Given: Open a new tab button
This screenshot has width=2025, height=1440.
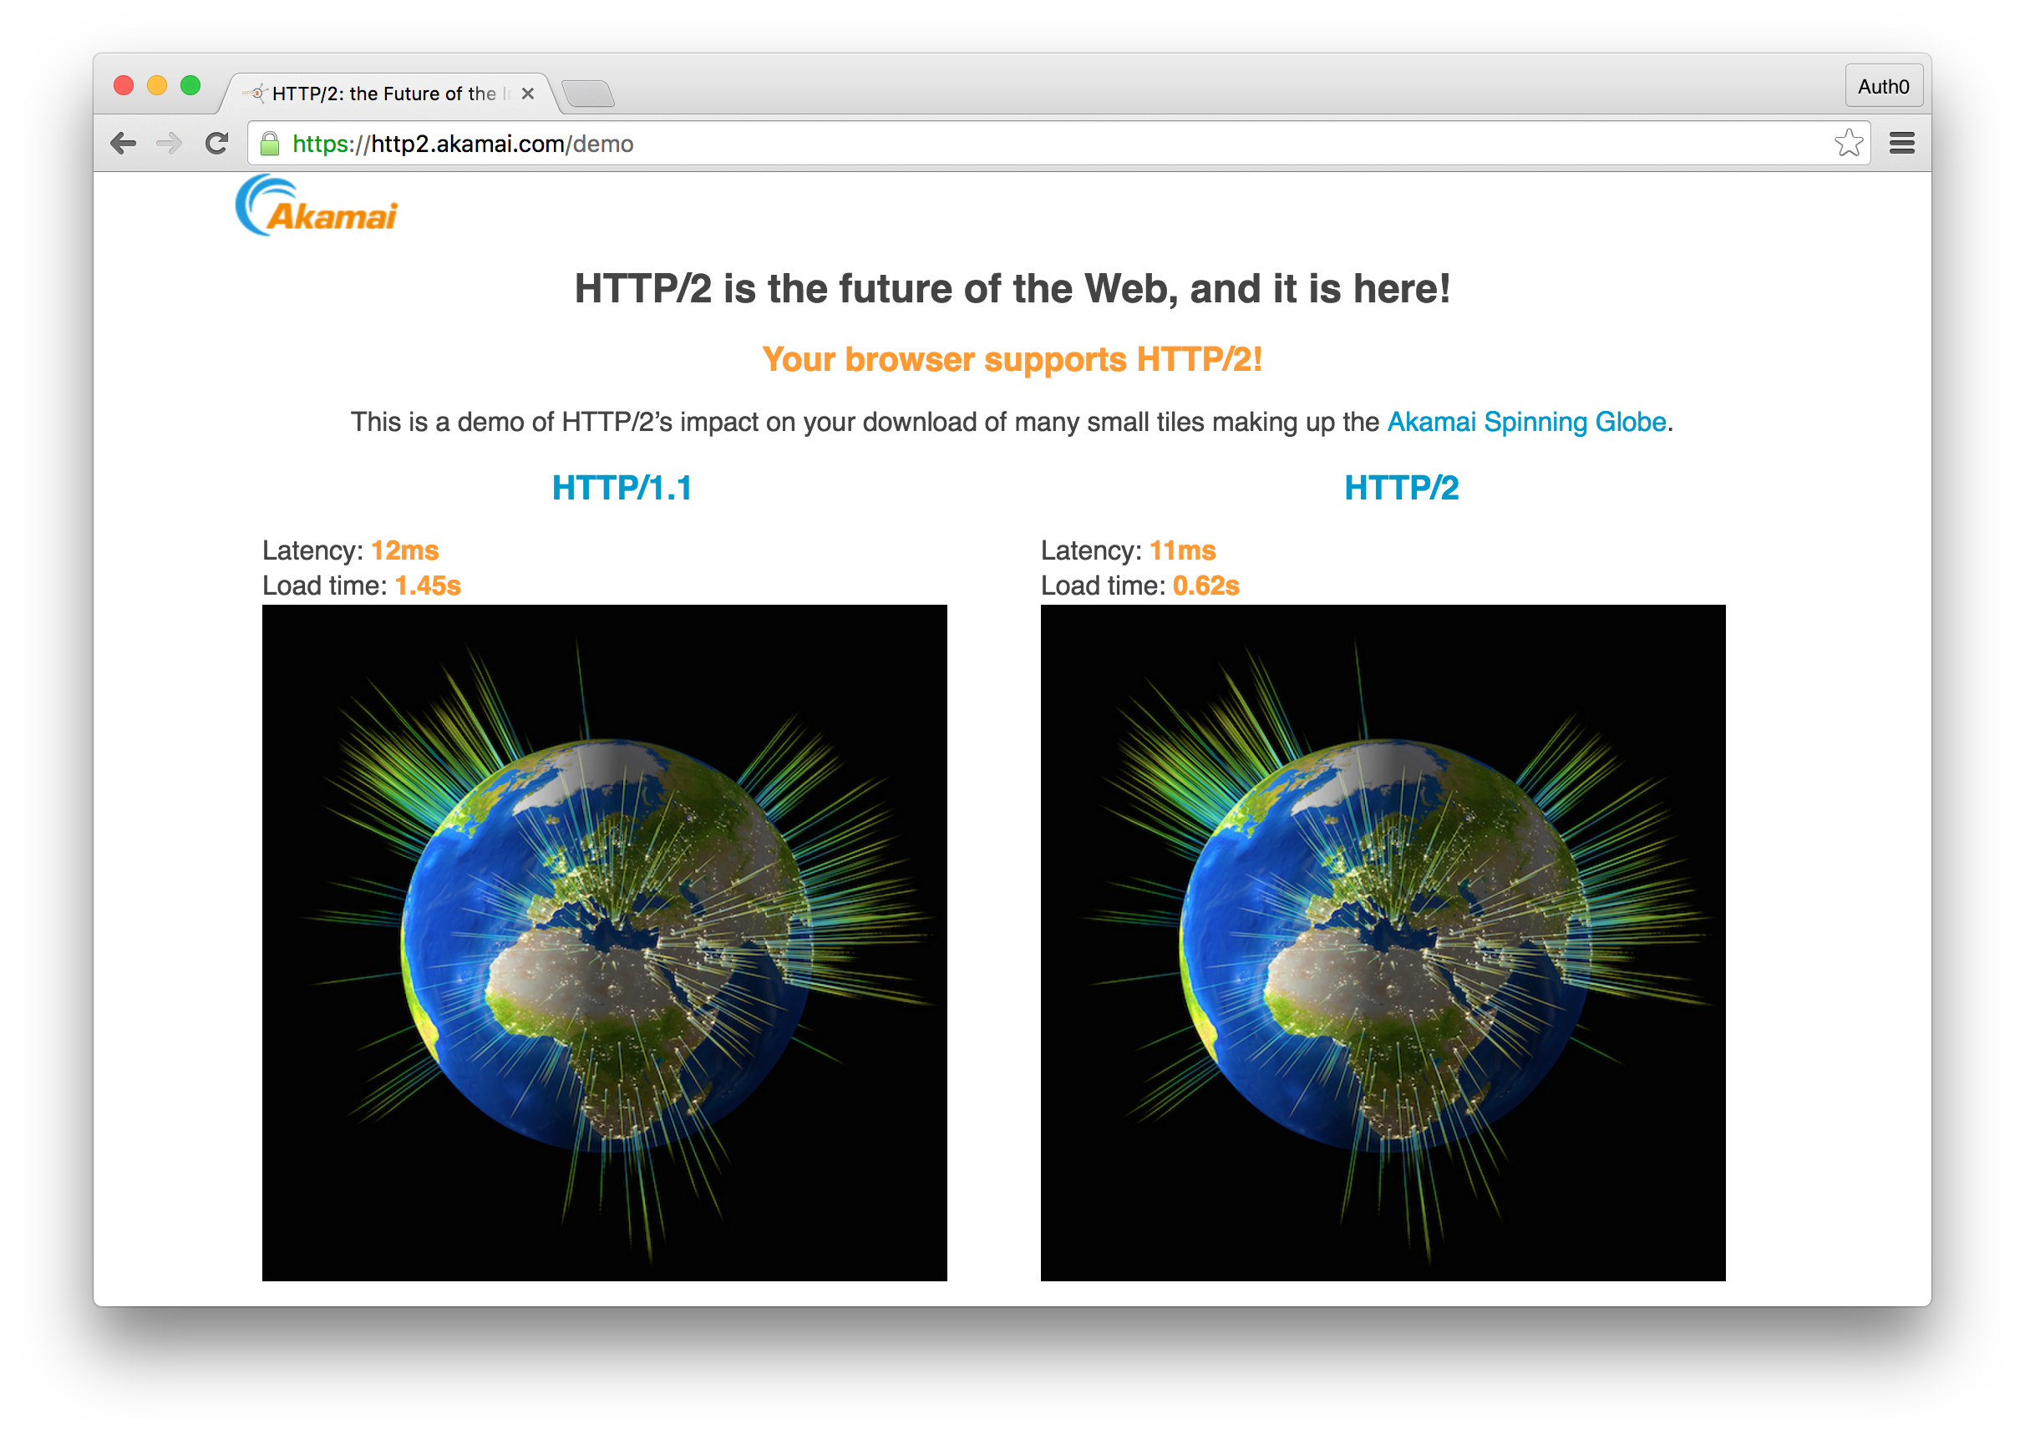Looking at the screenshot, I should point(588,93).
